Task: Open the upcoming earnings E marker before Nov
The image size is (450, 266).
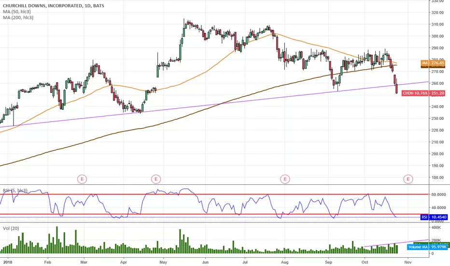Action: pyautogui.click(x=408, y=179)
